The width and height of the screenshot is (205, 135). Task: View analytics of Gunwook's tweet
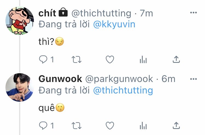pos(143,125)
